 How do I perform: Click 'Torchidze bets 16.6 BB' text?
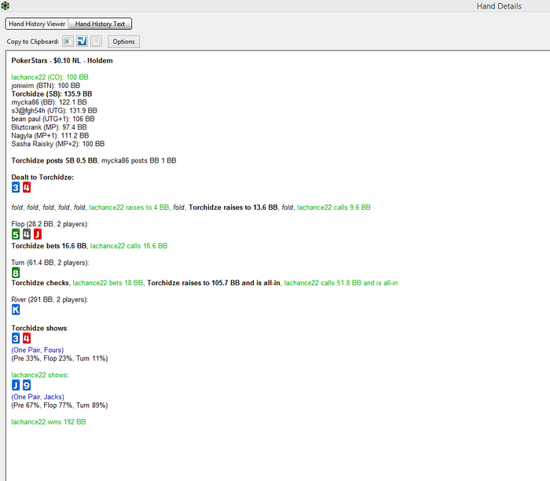tap(49, 246)
